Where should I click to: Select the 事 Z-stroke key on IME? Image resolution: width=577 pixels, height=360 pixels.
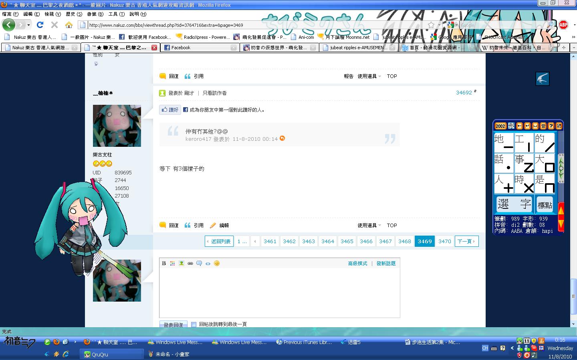click(524, 164)
